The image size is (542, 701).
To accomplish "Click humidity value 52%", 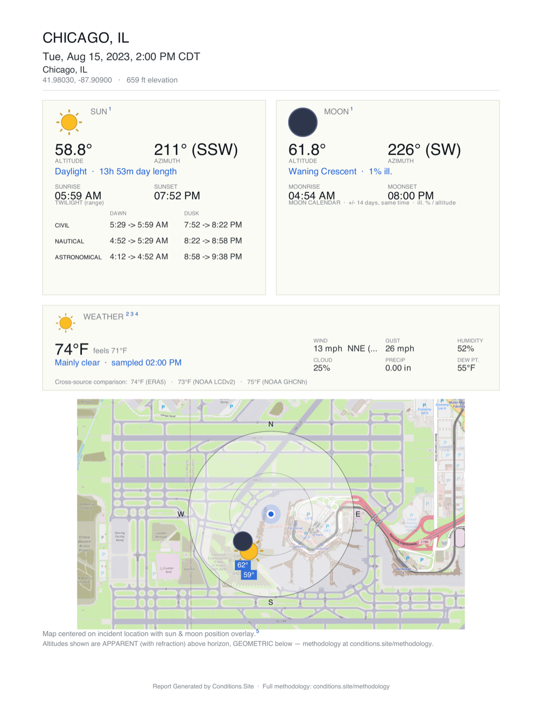I will point(466,348).
